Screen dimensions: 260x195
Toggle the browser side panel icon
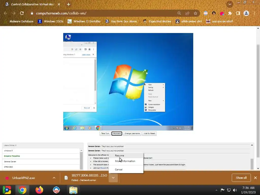point(238,13)
